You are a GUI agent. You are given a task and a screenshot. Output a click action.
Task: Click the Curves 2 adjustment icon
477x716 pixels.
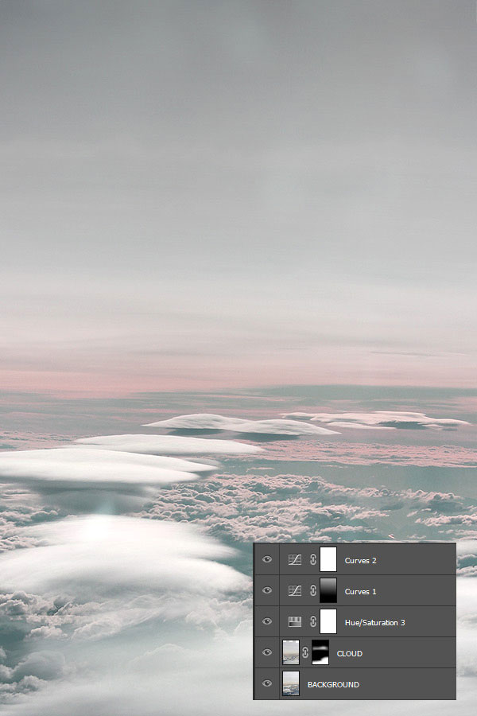pyautogui.click(x=294, y=560)
